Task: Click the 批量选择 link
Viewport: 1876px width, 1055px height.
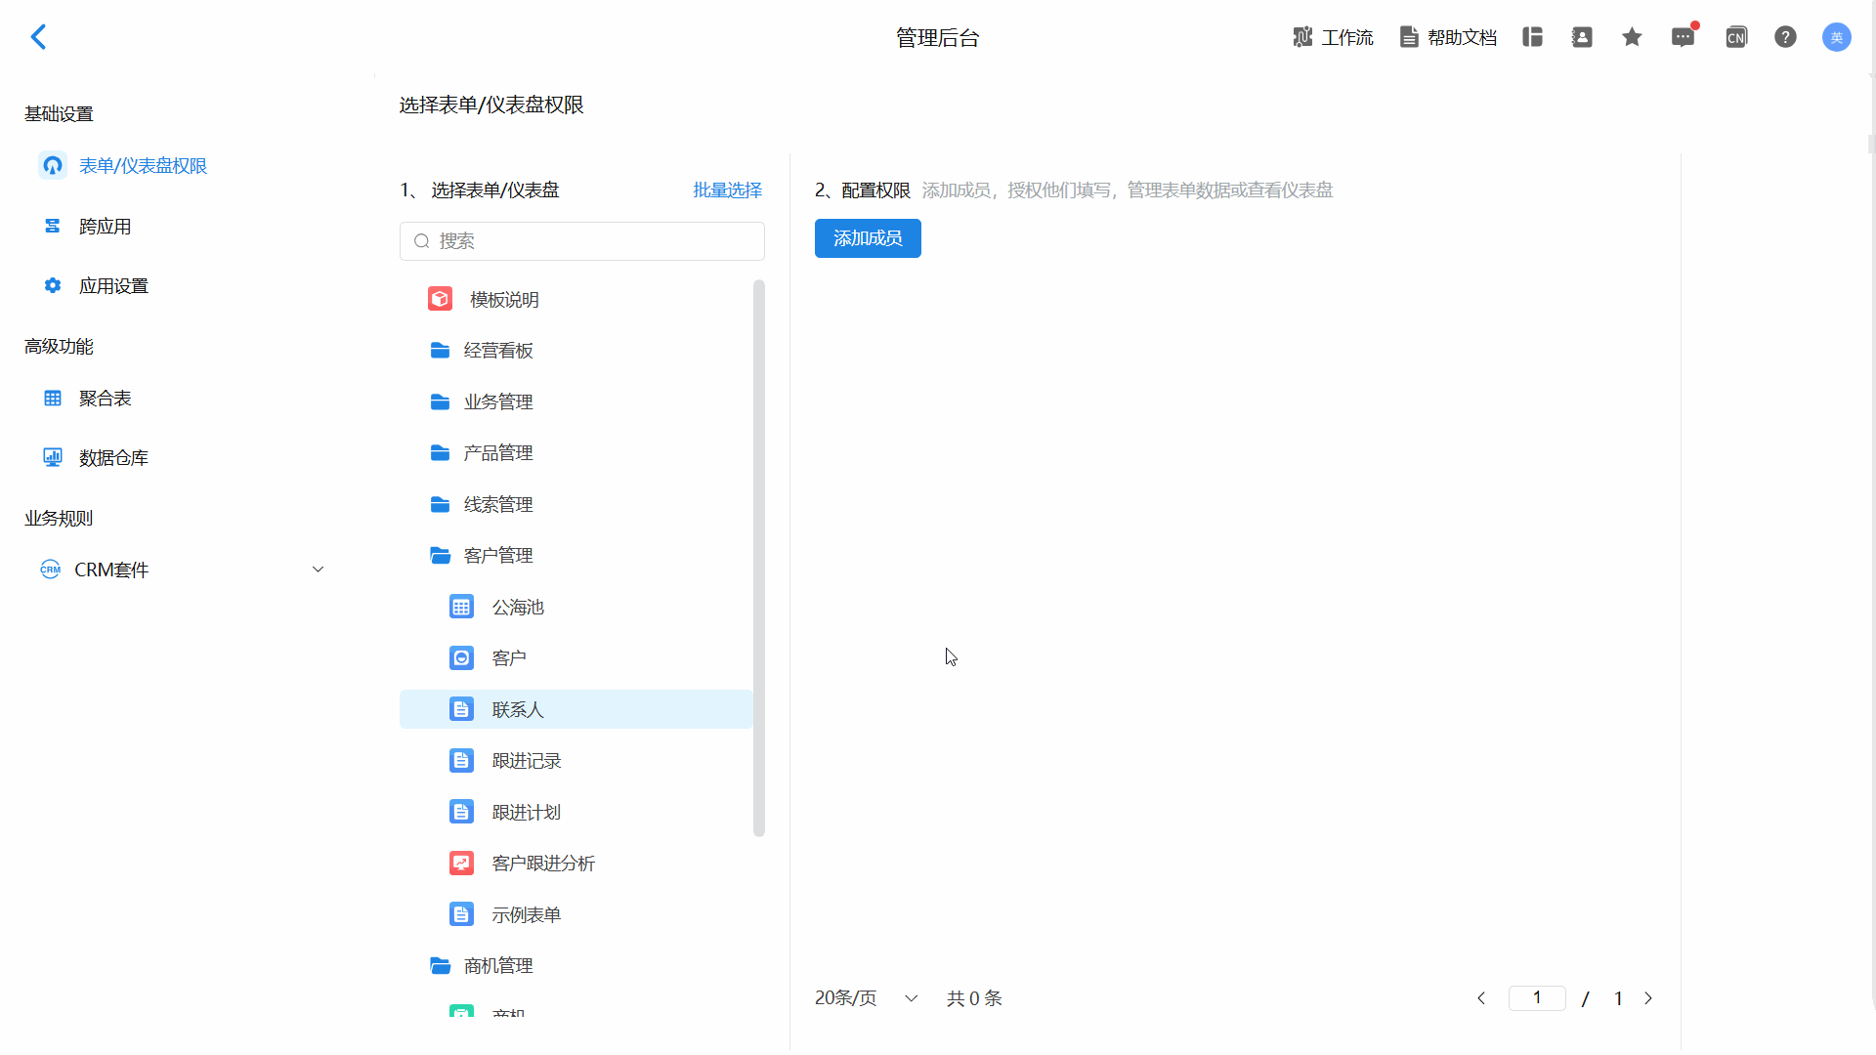Action: click(x=727, y=190)
